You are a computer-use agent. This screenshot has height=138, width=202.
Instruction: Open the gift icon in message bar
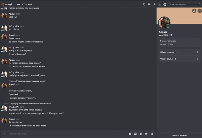tap(130, 134)
